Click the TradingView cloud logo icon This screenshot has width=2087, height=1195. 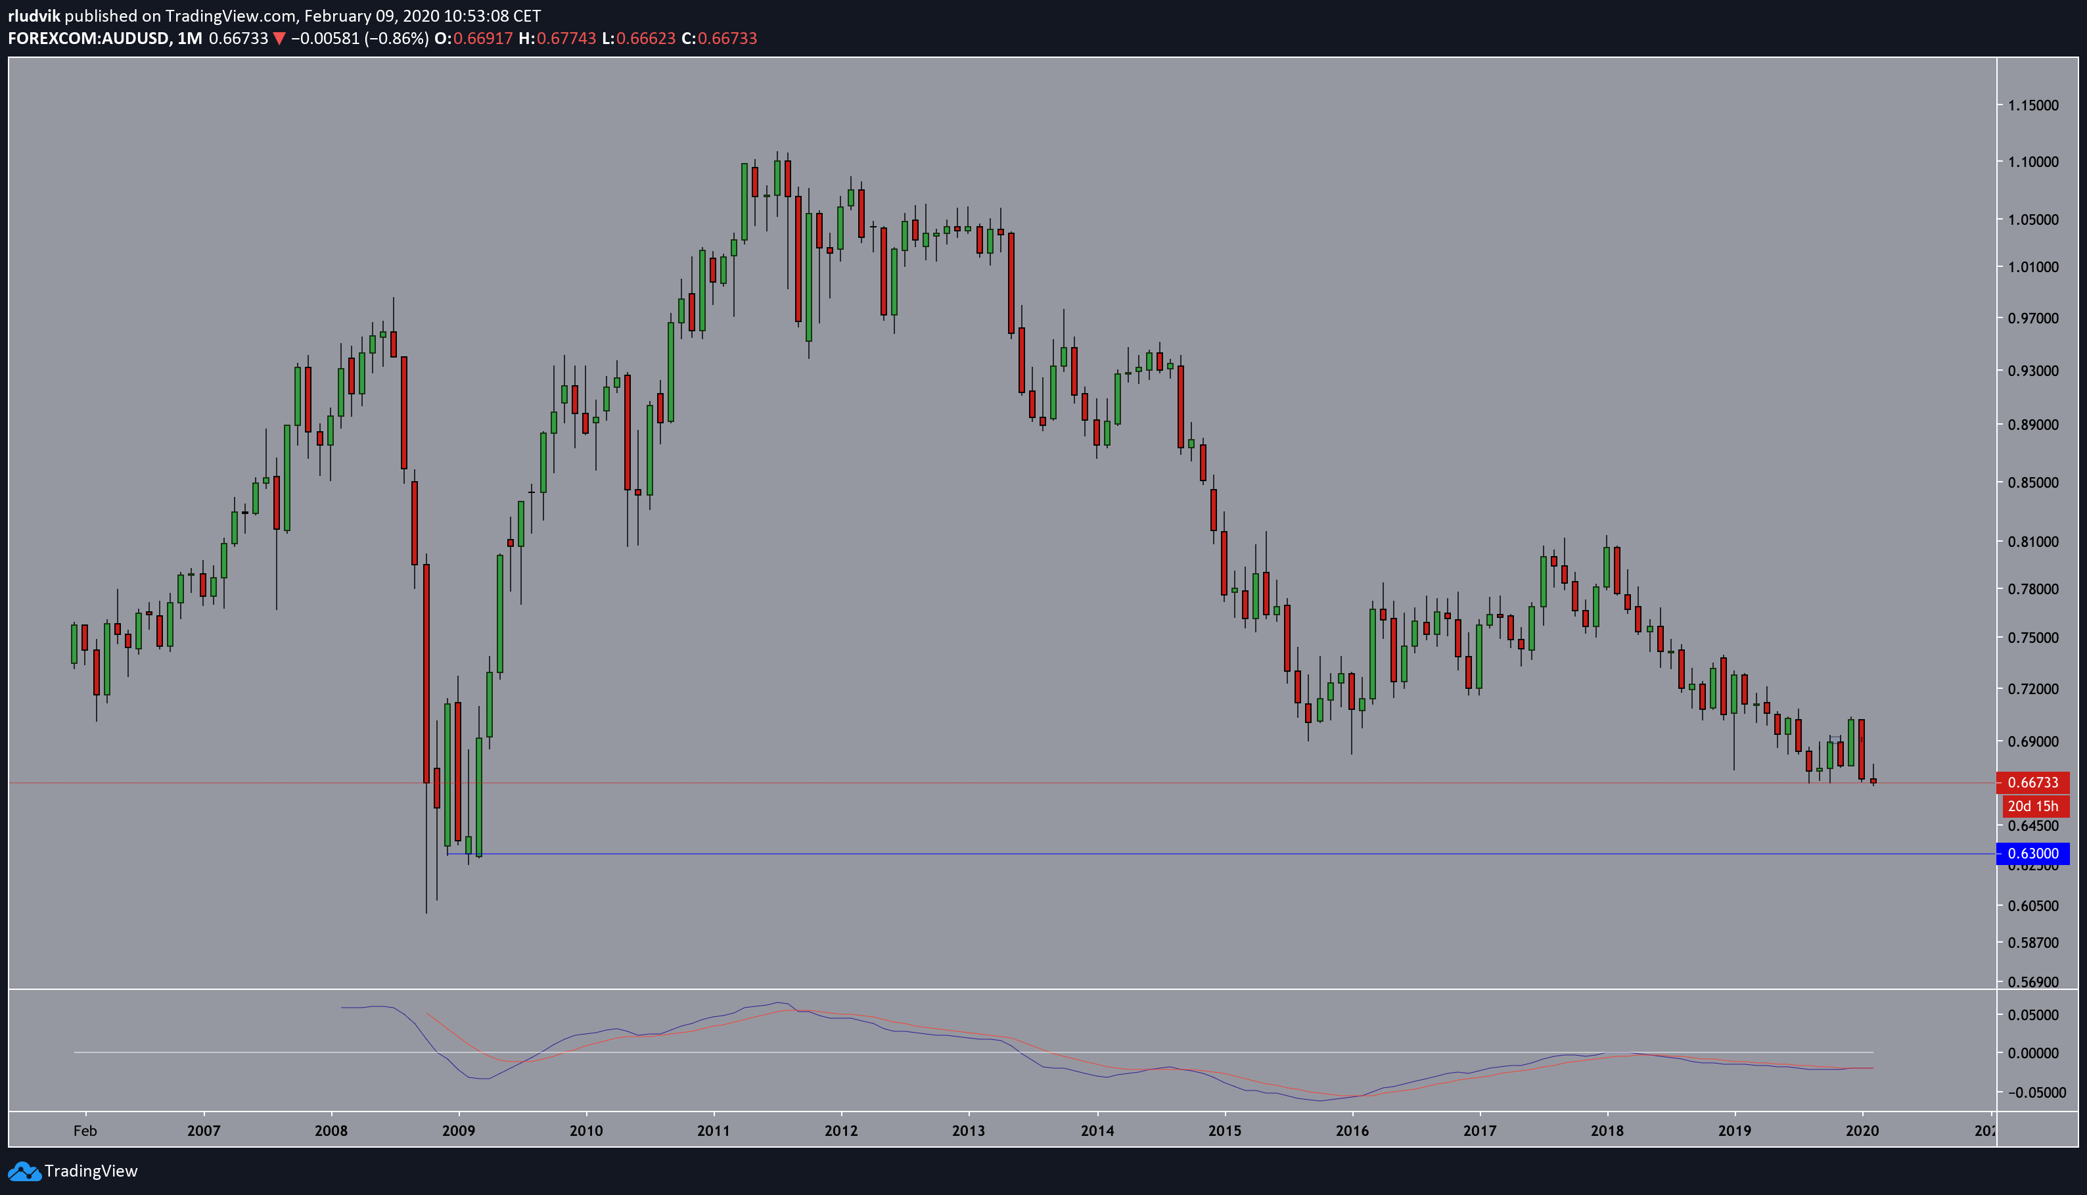click(24, 1171)
